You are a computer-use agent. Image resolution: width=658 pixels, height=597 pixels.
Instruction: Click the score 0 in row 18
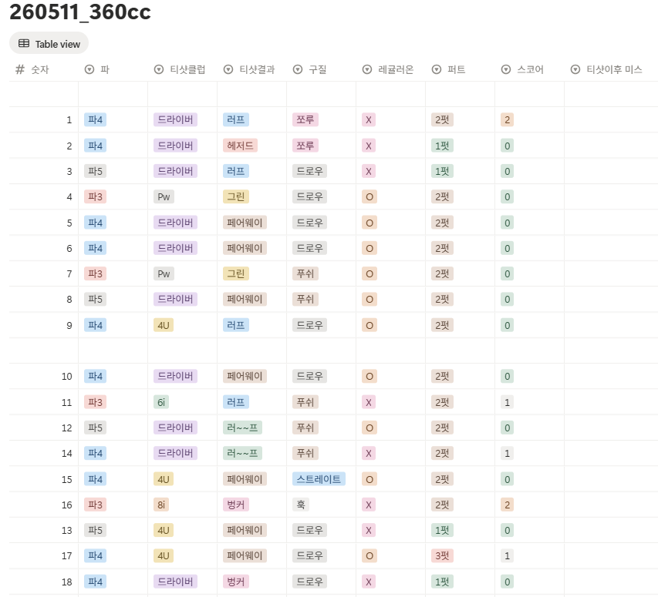[507, 582]
